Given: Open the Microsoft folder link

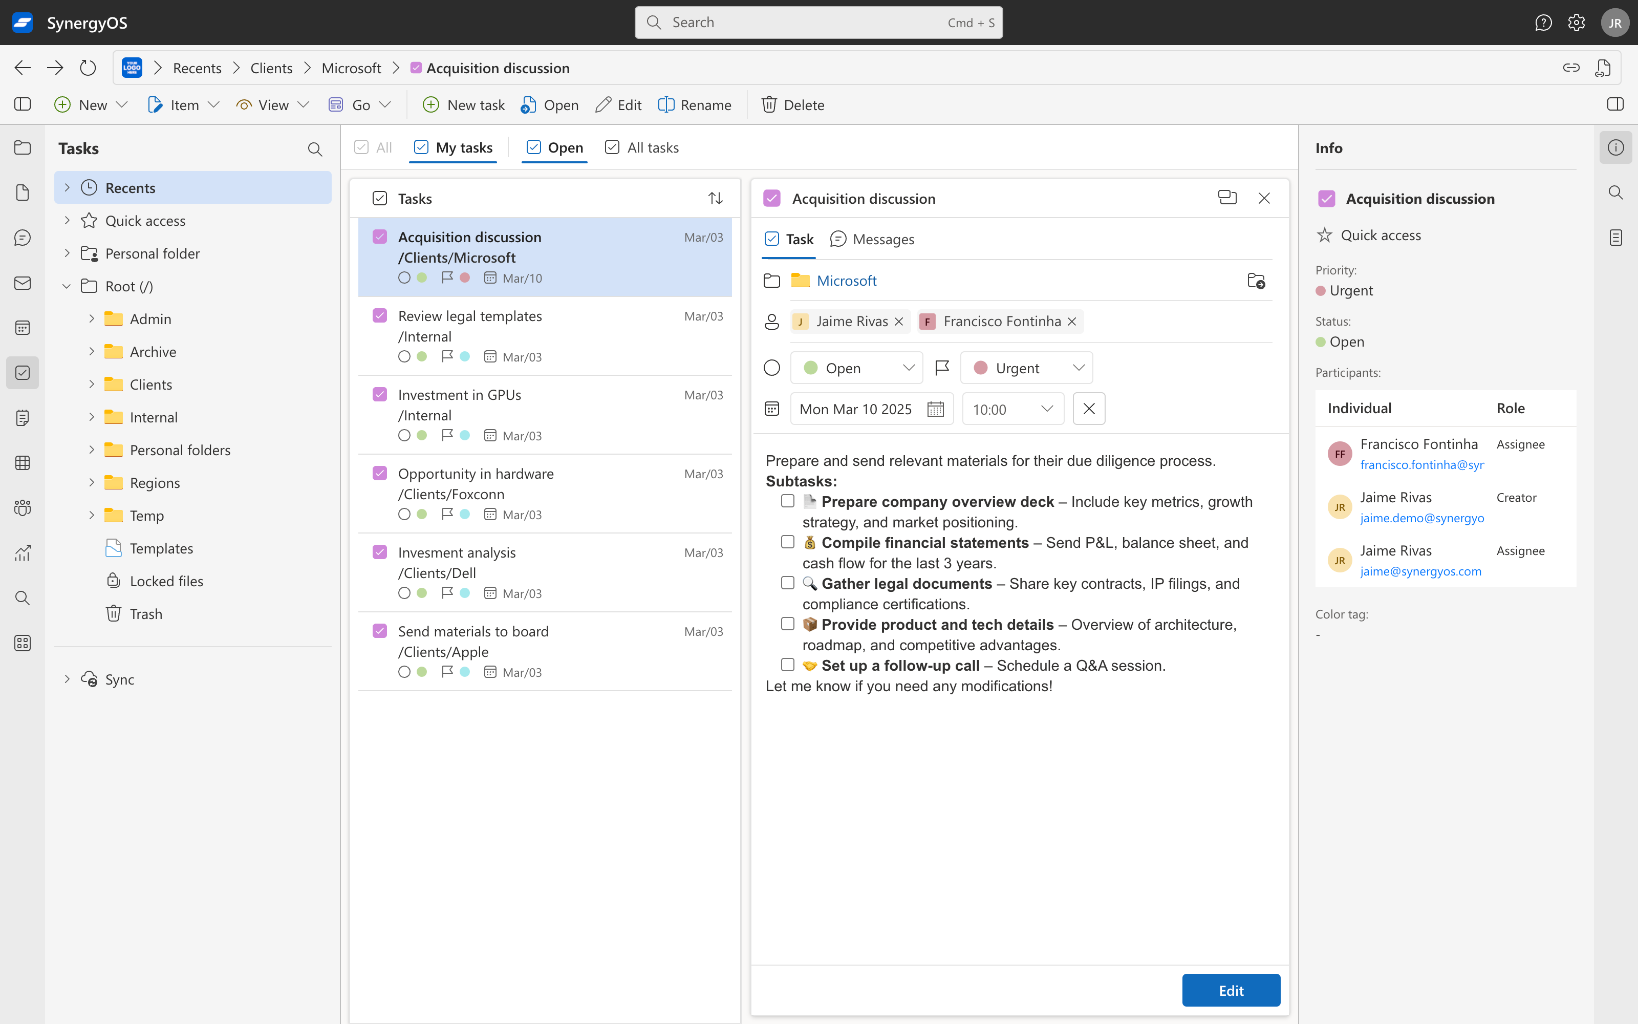Looking at the screenshot, I should tap(846, 281).
